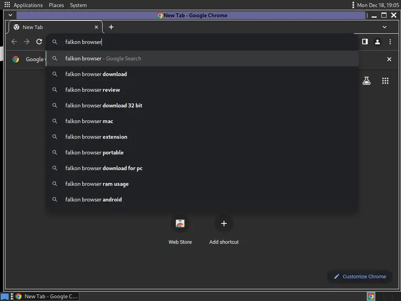Select suggestion 'falkon browser ram usage'
Screen dimensions: 401x301
pyautogui.click(x=202, y=184)
